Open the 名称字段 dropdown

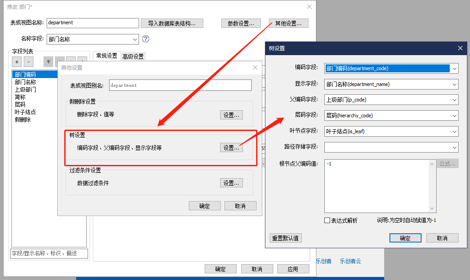pyautogui.click(x=134, y=39)
